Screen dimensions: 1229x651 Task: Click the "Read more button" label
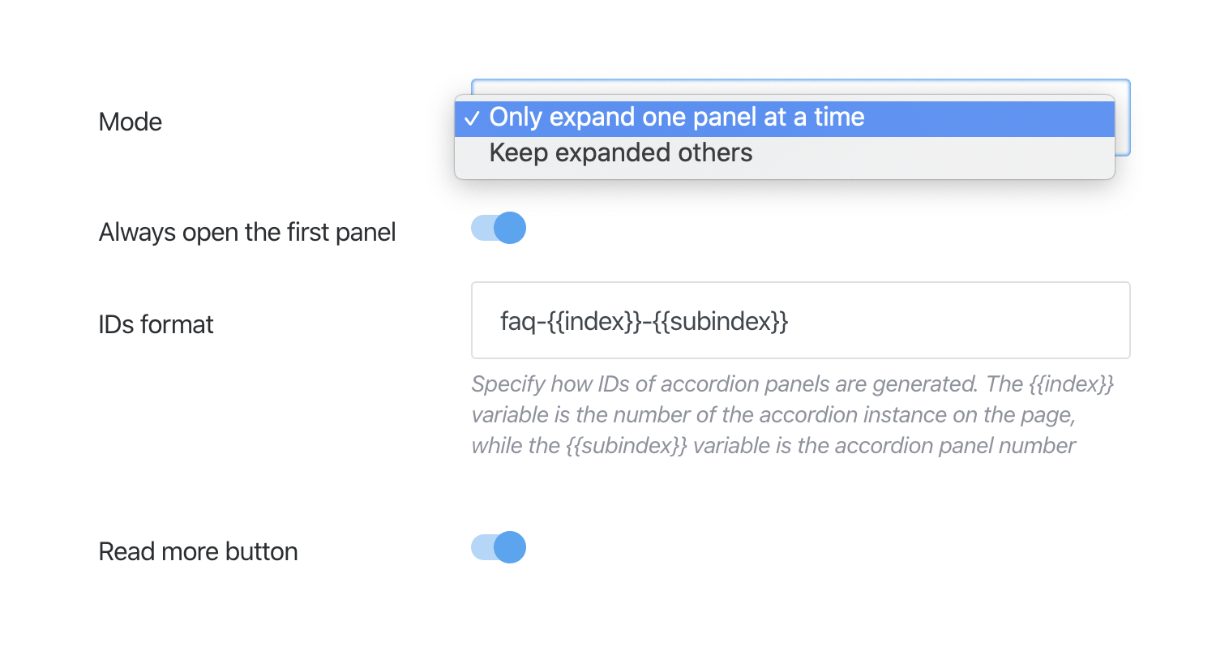tap(198, 551)
